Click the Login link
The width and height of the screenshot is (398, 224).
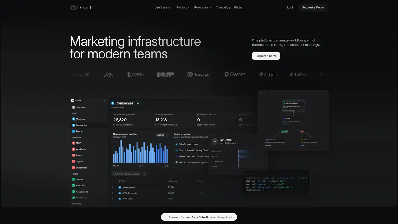(291, 7)
